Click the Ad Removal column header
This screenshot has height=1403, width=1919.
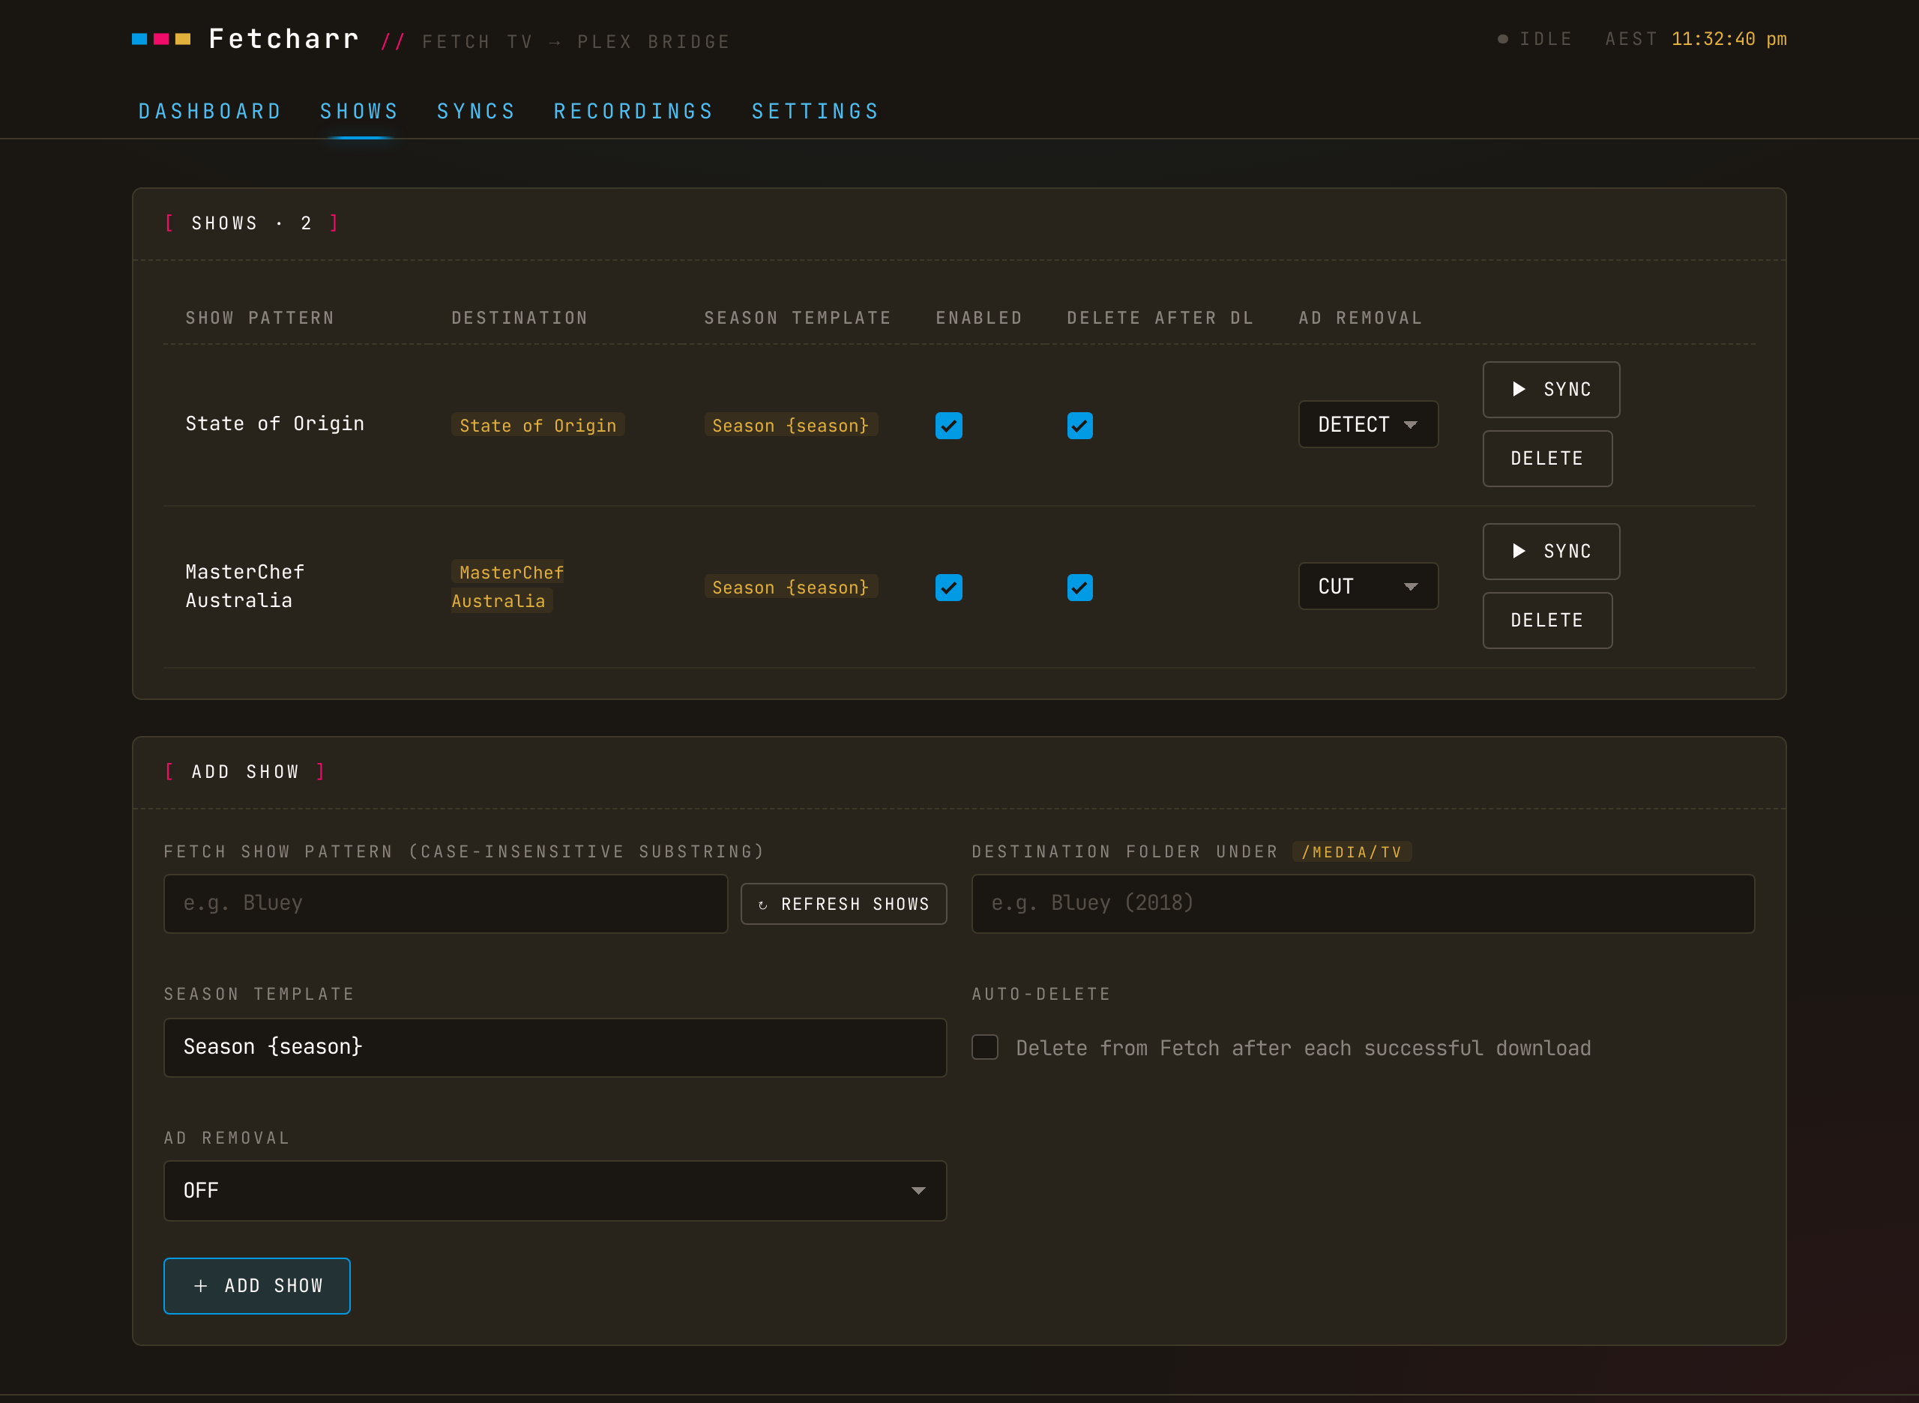coord(1360,319)
